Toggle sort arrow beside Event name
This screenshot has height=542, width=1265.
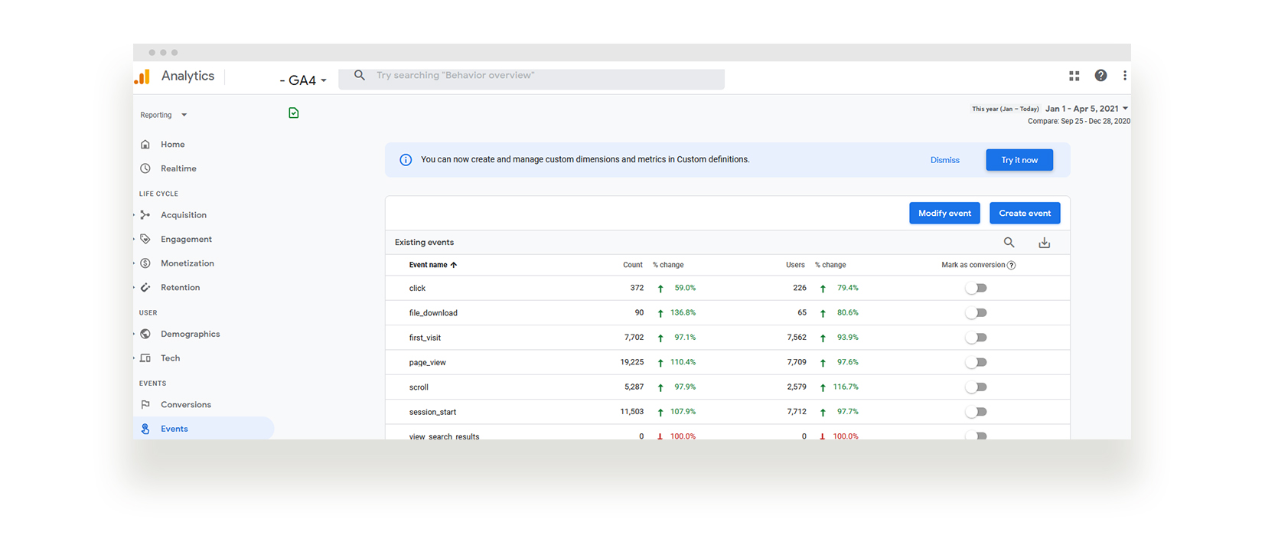(454, 265)
